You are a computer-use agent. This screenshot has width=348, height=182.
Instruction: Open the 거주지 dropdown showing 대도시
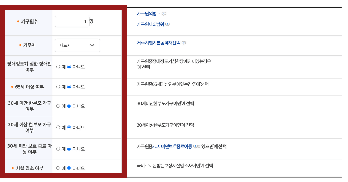click(78, 46)
